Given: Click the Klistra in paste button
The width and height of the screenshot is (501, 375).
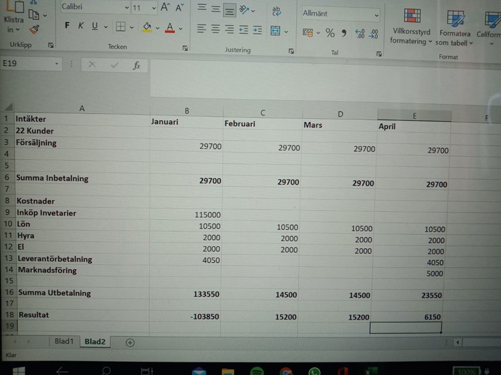Looking at the screenshot, I should (x=13, y=20).
